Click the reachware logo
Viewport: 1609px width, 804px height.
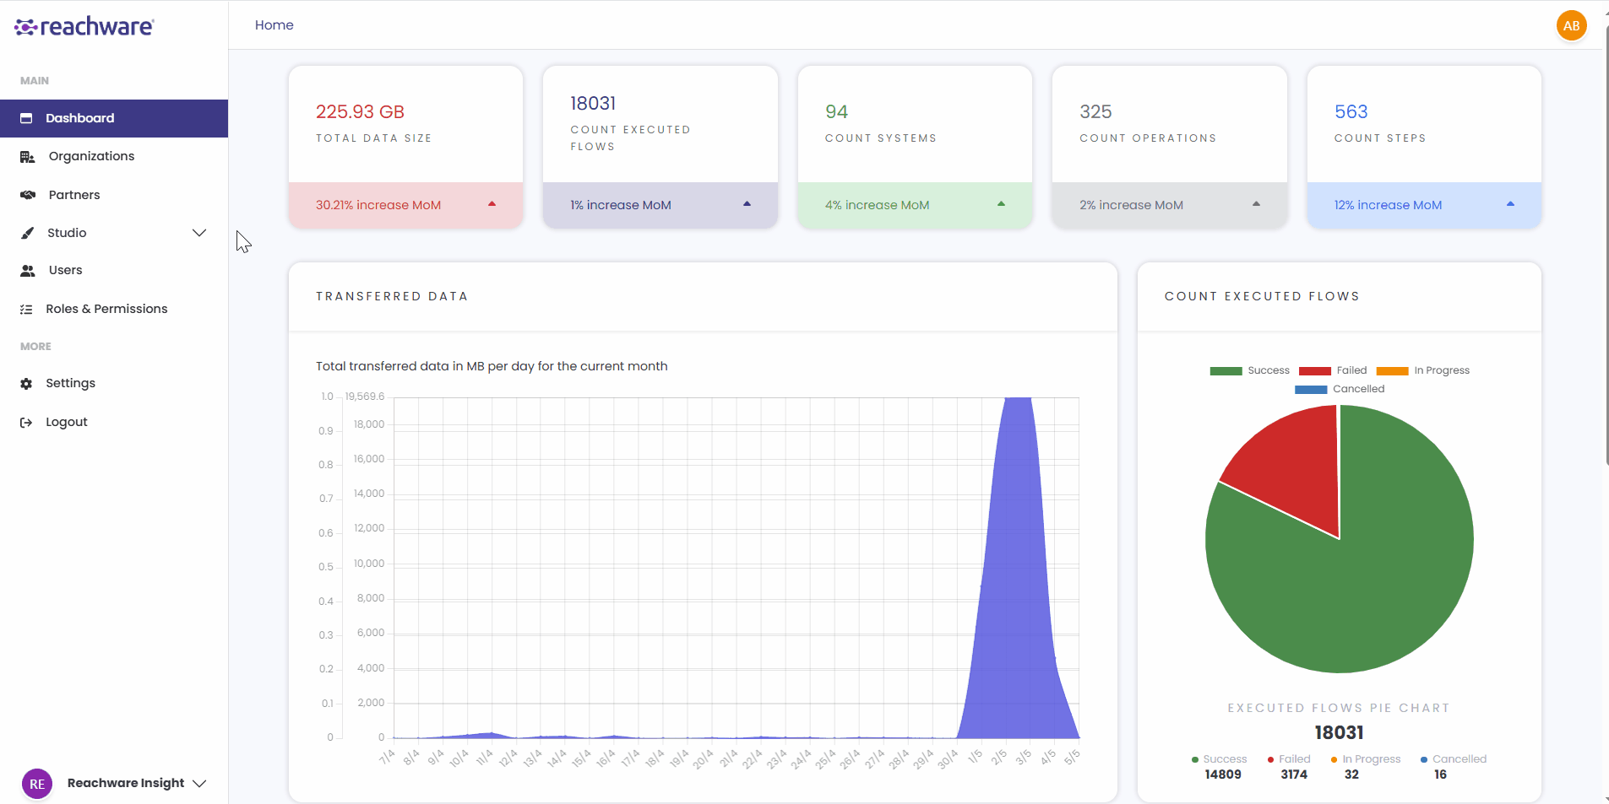pos(84,26)
